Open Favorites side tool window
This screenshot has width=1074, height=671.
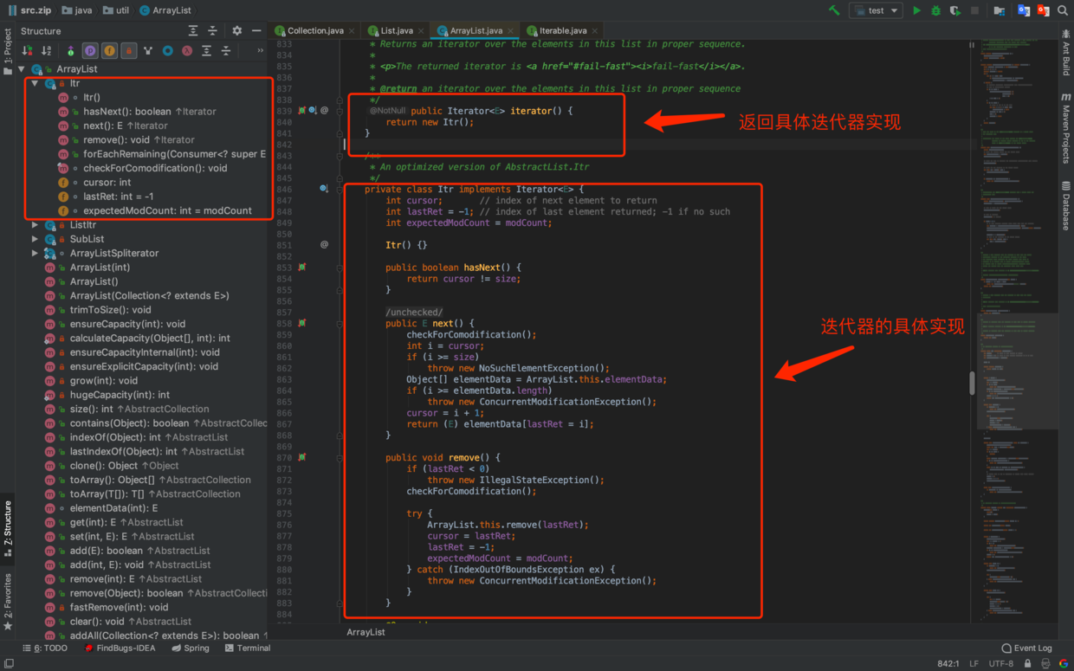coord(8,600)
